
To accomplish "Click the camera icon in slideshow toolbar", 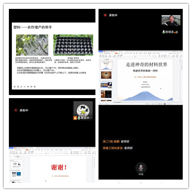I will [x=28, y=87].
